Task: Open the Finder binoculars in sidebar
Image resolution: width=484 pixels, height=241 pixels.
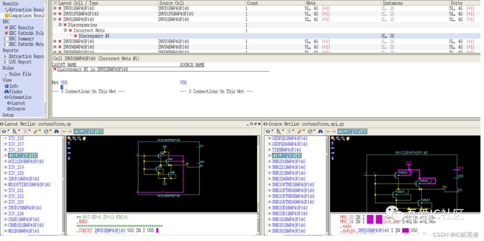Action: [x=6, y=92]
